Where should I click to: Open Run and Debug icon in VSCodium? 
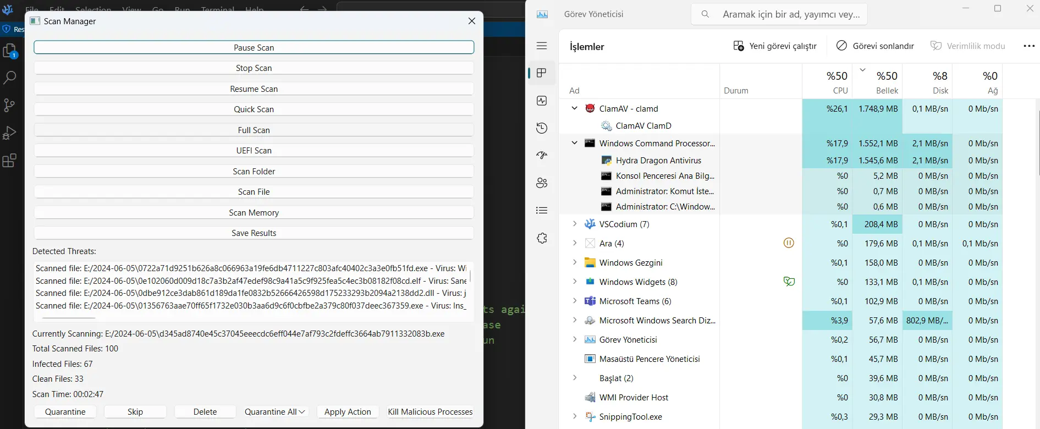point(10,133)
